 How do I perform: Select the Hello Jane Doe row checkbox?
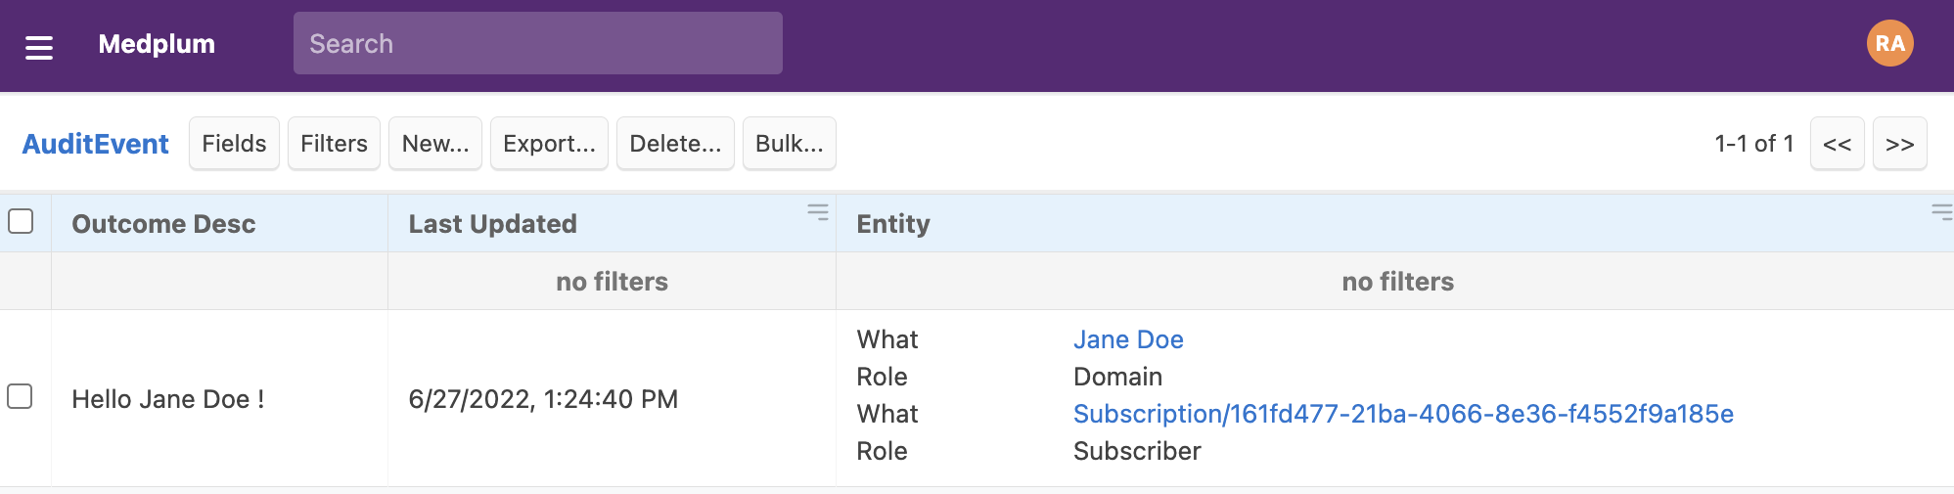21,396
